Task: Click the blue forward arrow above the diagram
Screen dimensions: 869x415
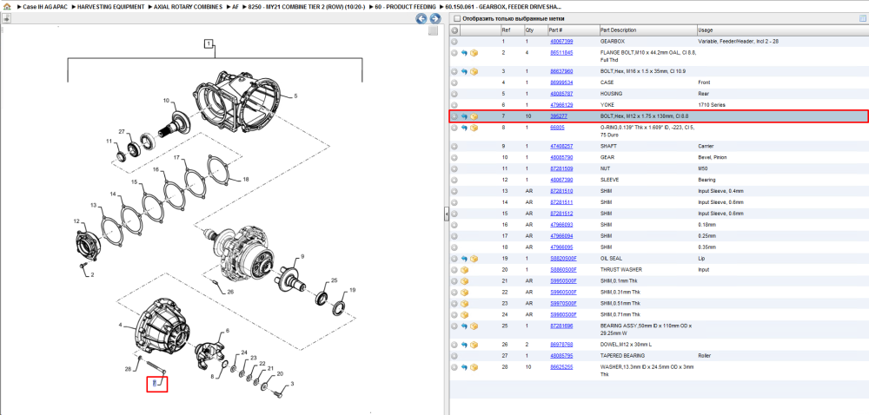Action: 435,19
